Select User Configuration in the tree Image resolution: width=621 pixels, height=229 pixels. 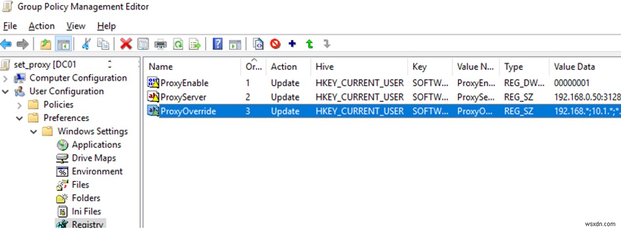click(67, 91)
